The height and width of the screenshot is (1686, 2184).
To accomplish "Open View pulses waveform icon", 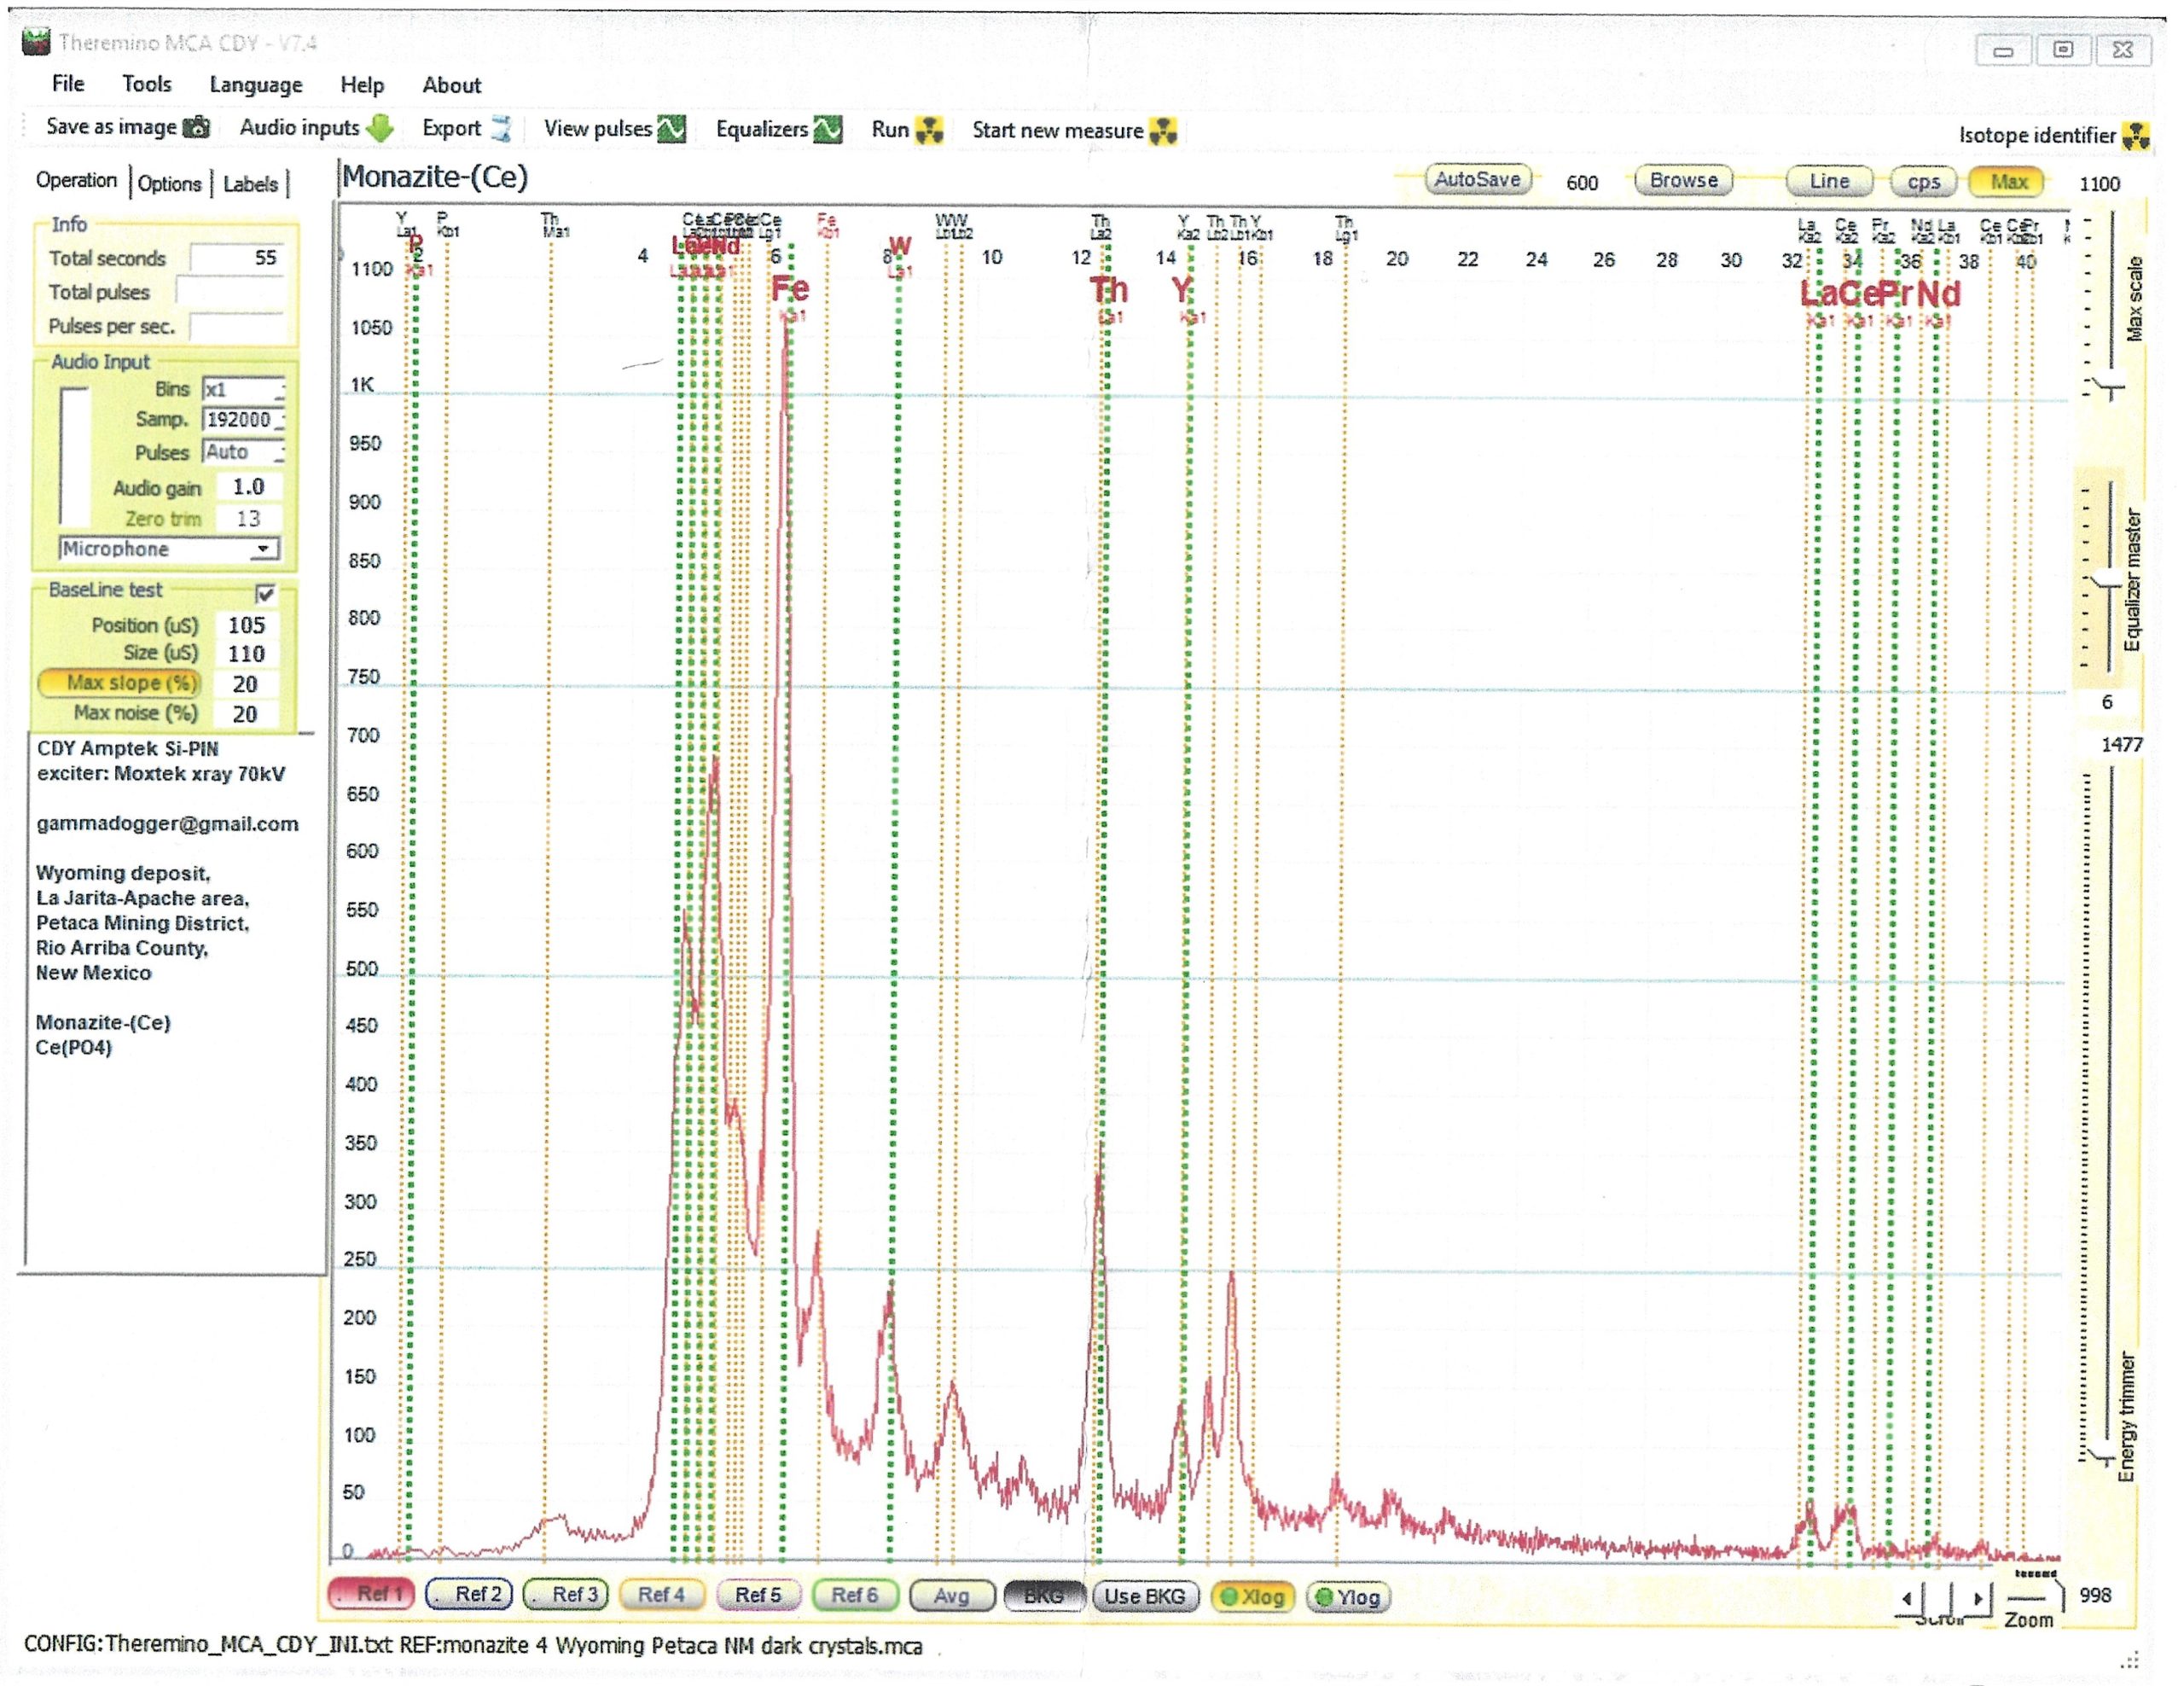I will [x=671, y=130].
